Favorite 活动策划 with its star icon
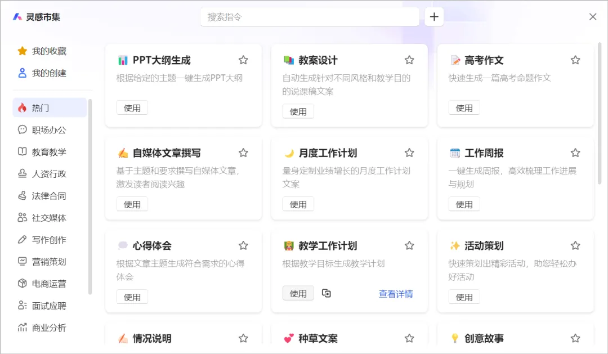The height and width of the screenshot is (354, 608). tap(575, 245)
